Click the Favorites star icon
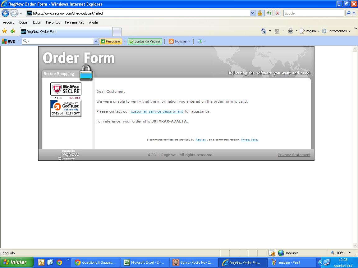The width and height of the screenshot is (358, 268). (4, 31)
